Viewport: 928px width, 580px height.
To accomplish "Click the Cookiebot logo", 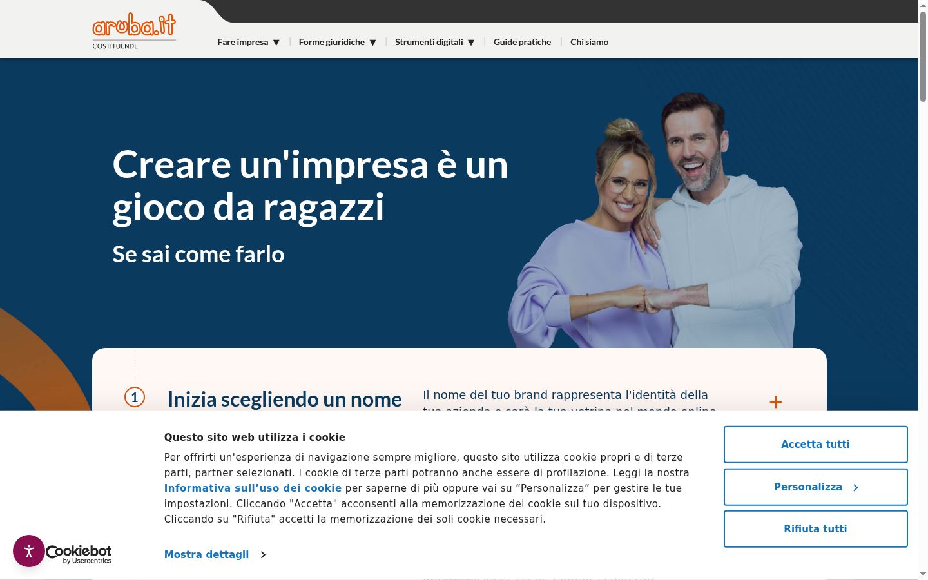I will (79, 554).
